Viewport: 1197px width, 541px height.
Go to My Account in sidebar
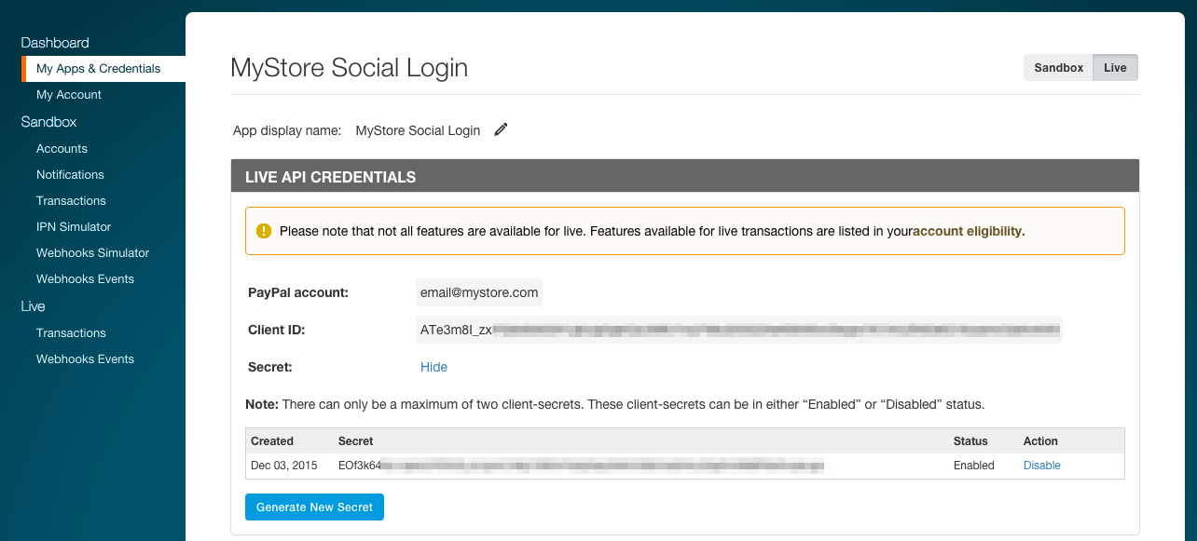[x=69, y=95]
